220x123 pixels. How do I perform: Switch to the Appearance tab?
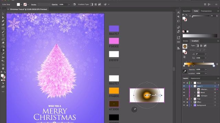tap(195, 78)
